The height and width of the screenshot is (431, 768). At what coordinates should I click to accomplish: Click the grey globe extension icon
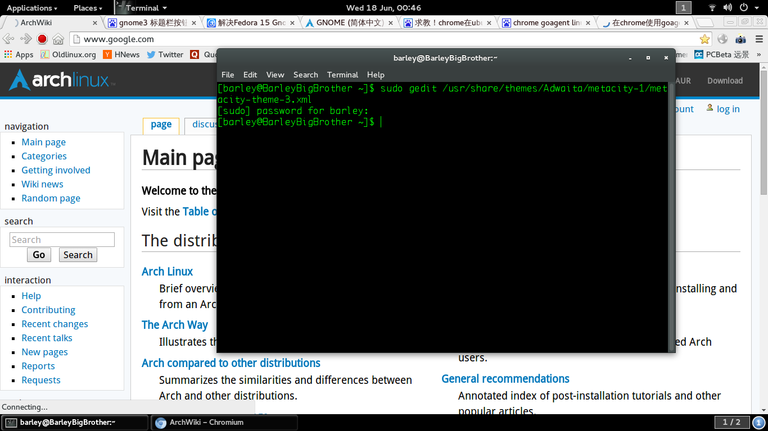pyautogui.click(x=723, y=39)
